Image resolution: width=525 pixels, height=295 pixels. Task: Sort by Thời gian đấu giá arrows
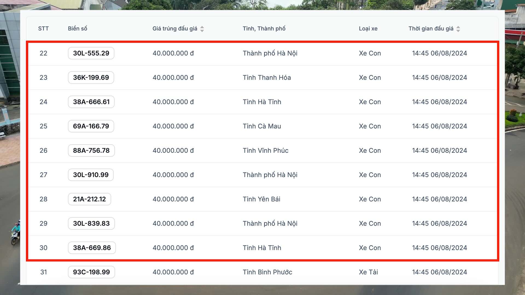[458, 29]
